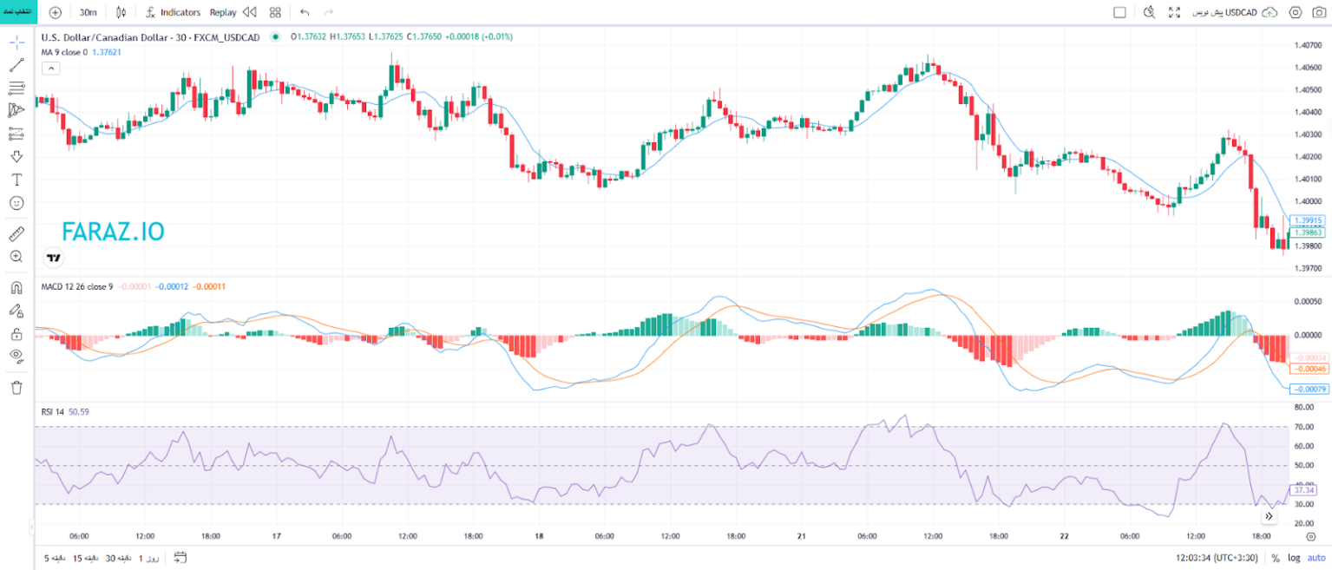The width and height of the screenshot is (1332, 570).
Task: Open chart settings hexagon icon
Action: pyautogui.click(x=1296, y=12)
